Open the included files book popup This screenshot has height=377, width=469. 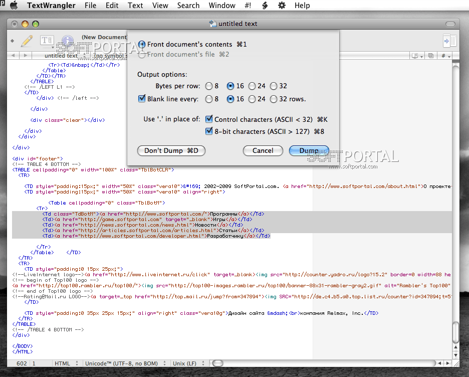(x=417, y=56)
